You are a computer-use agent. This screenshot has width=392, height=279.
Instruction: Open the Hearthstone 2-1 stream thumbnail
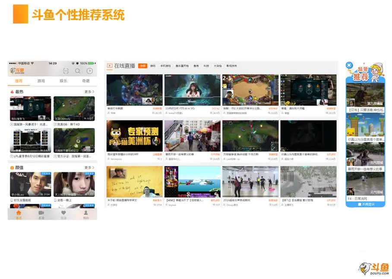click(x=250, y=90)
